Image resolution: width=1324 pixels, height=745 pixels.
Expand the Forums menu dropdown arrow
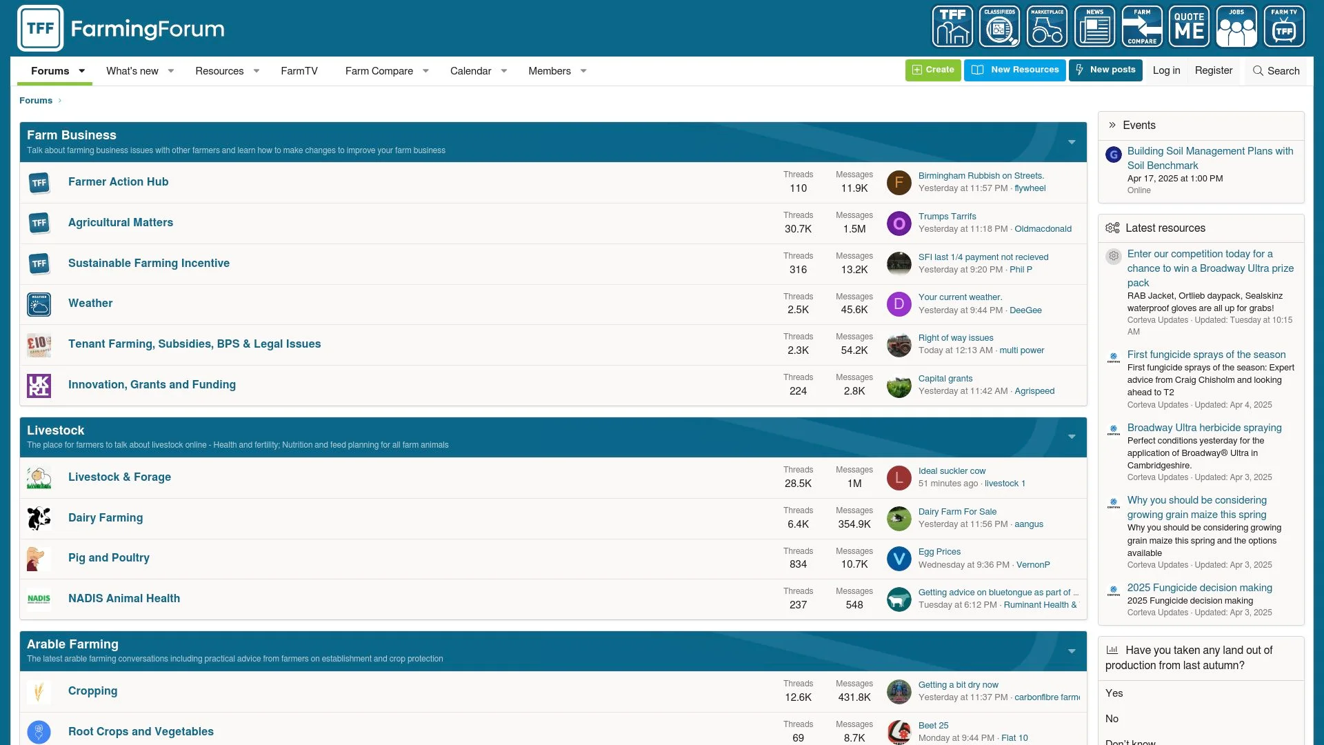[82, 71]
